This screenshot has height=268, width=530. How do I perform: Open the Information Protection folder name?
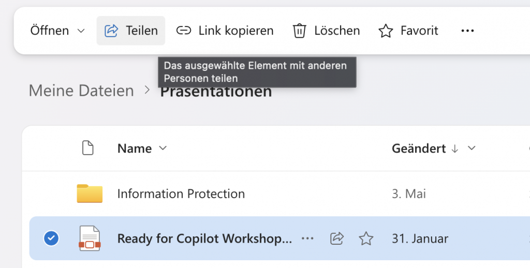[181, 194]
